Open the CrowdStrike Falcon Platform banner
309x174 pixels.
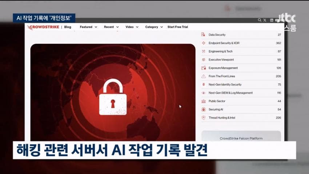[241, 136]
